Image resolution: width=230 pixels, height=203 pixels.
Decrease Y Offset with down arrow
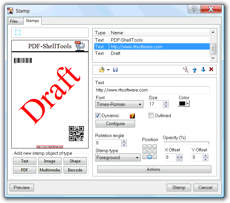205,159
